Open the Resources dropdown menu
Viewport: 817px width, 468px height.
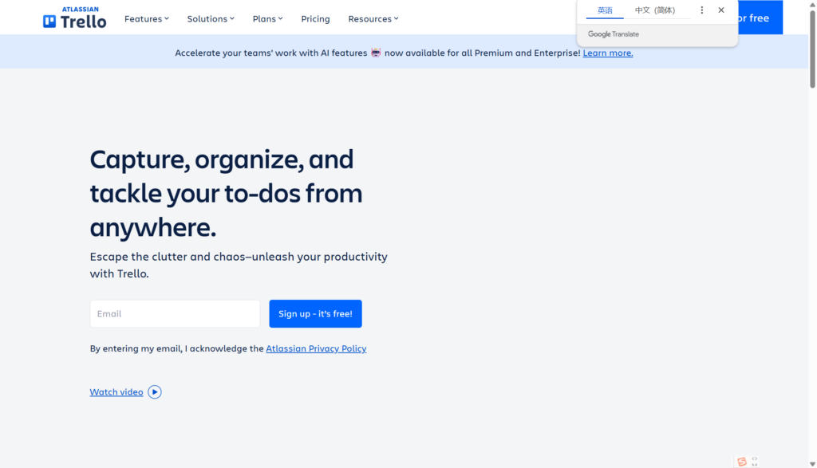point(373,18)
